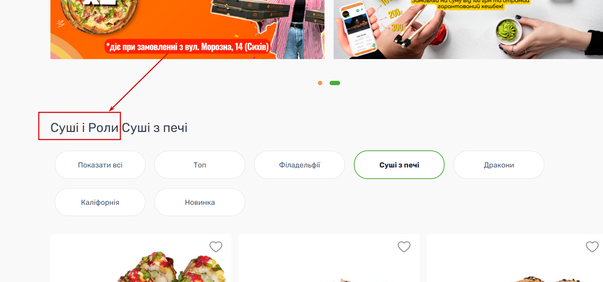View the first sushi roll product image
This screenshot has height=282, width=603.
point(172,267)
